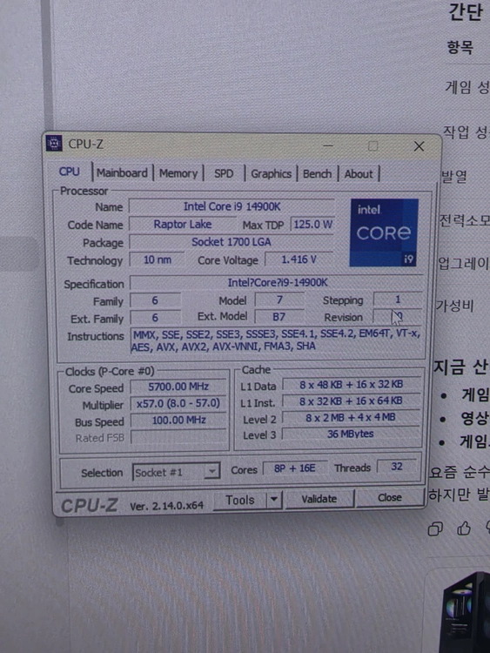Screen dimensions: 490x653
Task: Click the Core Speed value 5700.00 MHz
Action: click(x=178, y=387)
